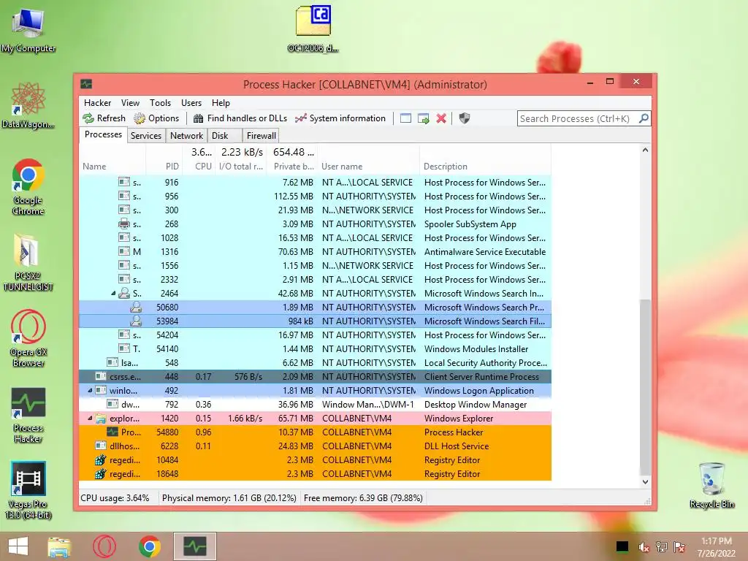Screen dimensions: 748x561
Task: Open PCSX2 TUNNELGIST desktop folder
Action: click(28, 262)
